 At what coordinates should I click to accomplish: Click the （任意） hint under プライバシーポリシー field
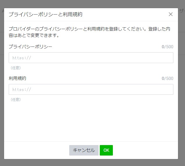(16, 68)
